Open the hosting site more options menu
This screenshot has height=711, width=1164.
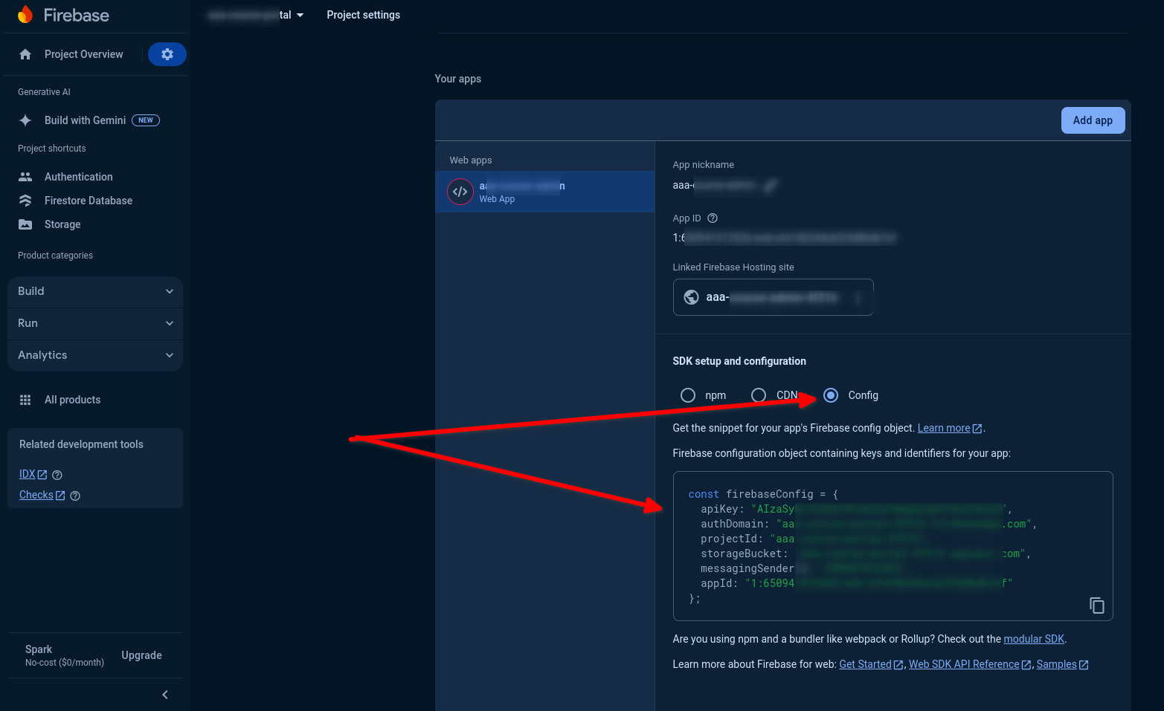tap(858, 297)
